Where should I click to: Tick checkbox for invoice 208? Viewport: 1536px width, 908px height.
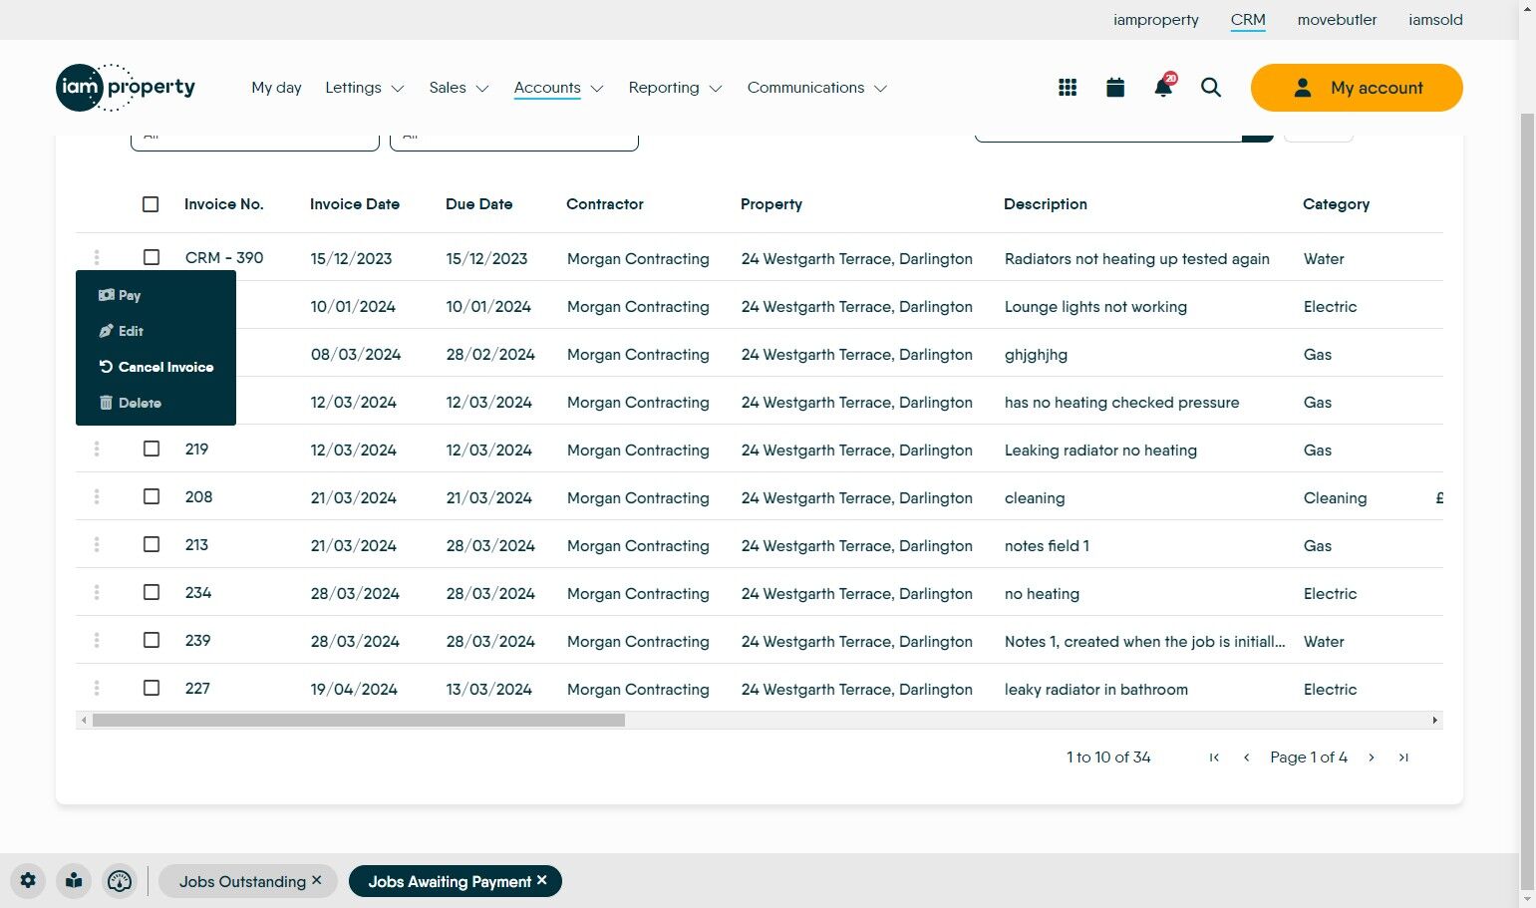[x=152, y=496]
